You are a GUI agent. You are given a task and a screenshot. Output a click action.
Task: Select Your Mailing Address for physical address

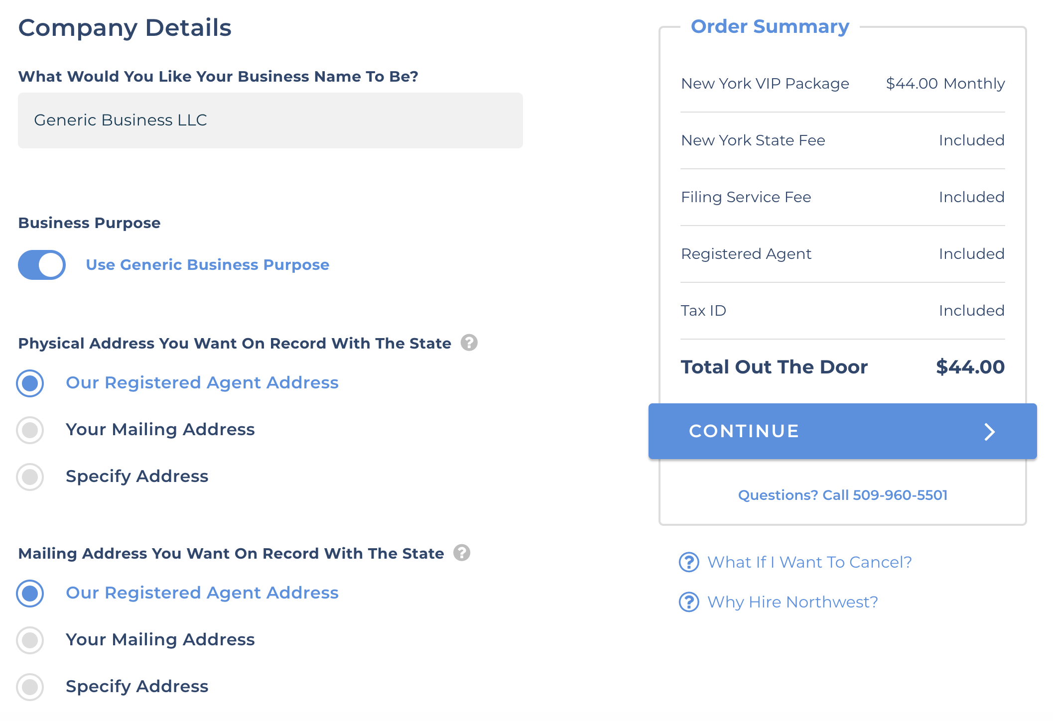click(x=30, y=430)
